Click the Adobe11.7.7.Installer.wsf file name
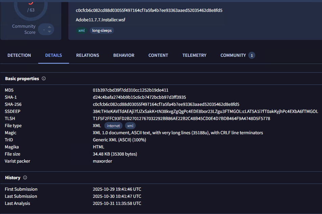322x214 pixels. 101,20
